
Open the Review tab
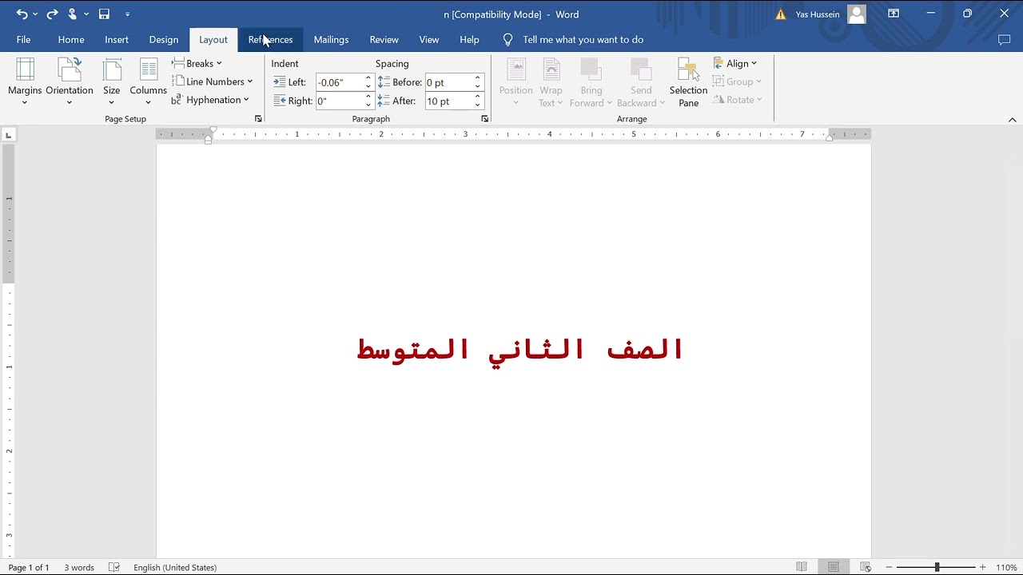[384, 39]
